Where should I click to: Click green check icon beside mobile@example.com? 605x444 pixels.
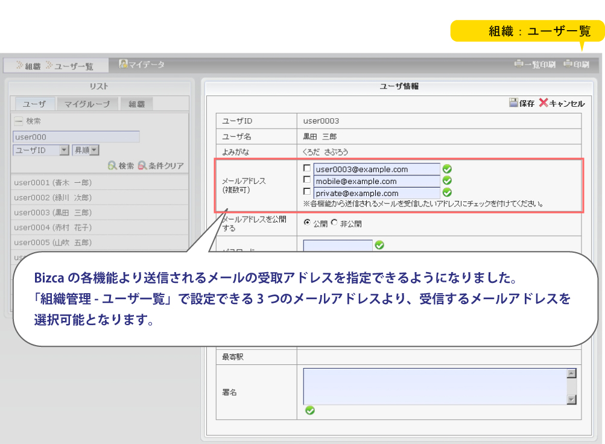(x=447, y=180)
